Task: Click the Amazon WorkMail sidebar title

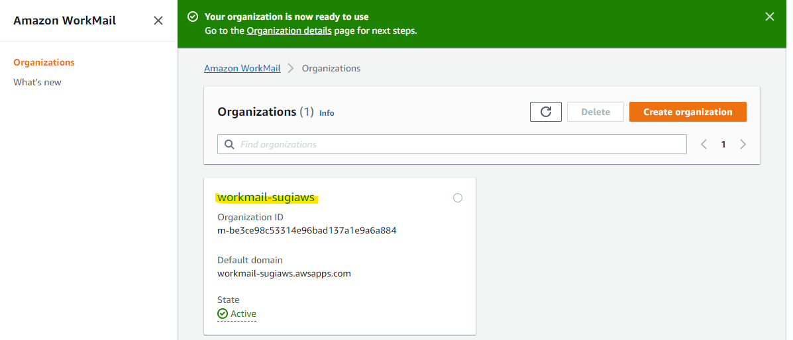Action: click(x=65, y=21)
